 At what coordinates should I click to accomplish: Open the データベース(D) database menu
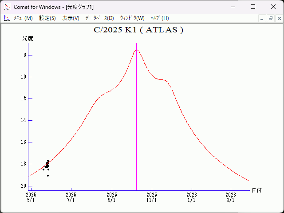coord(99,18)
